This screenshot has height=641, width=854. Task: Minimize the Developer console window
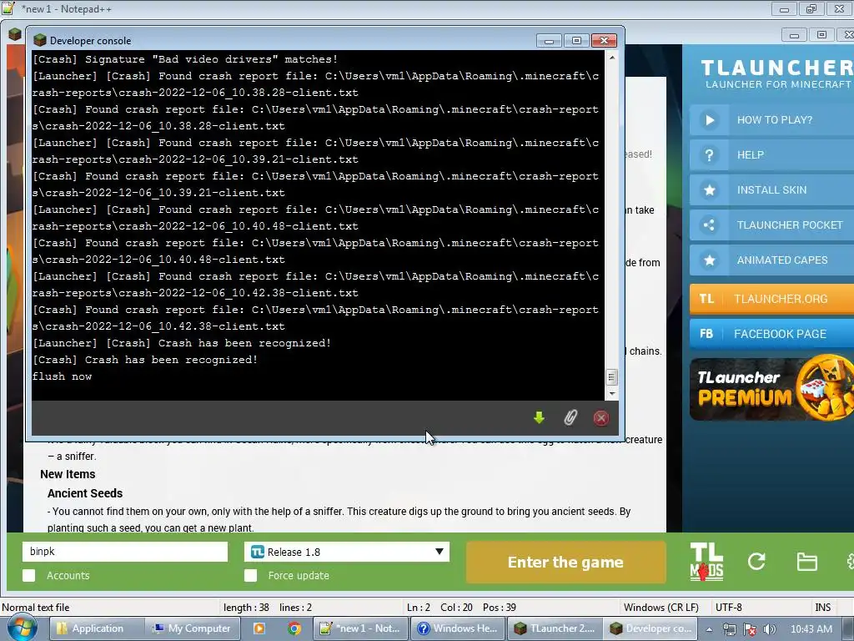click(x=549, y=41)
